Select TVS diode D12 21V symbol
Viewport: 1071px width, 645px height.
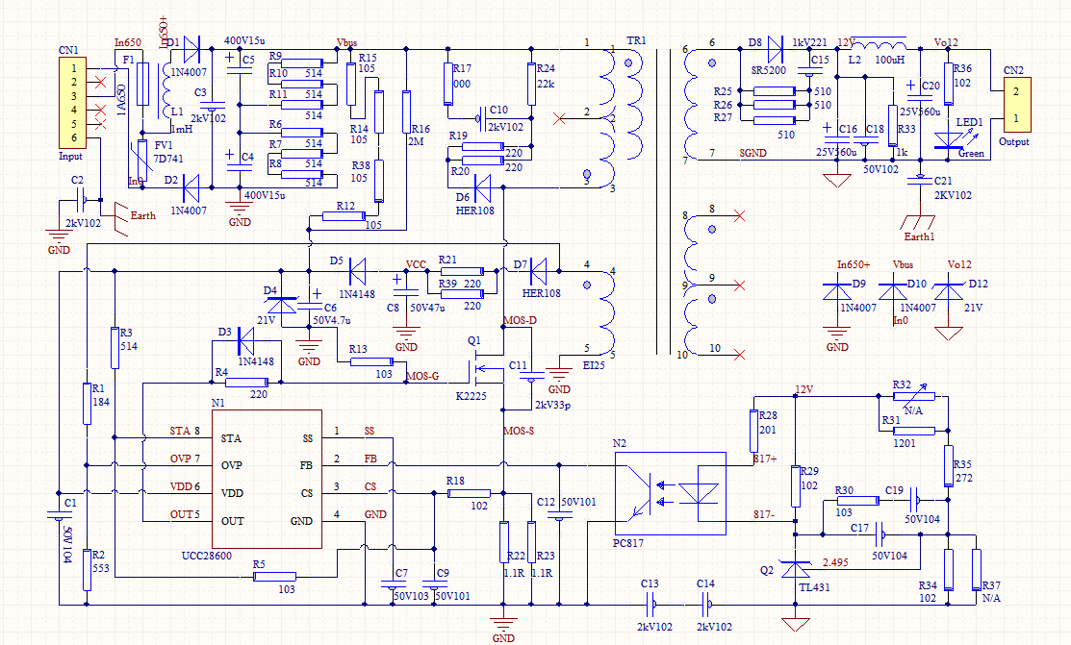click(x=948, y=292)
